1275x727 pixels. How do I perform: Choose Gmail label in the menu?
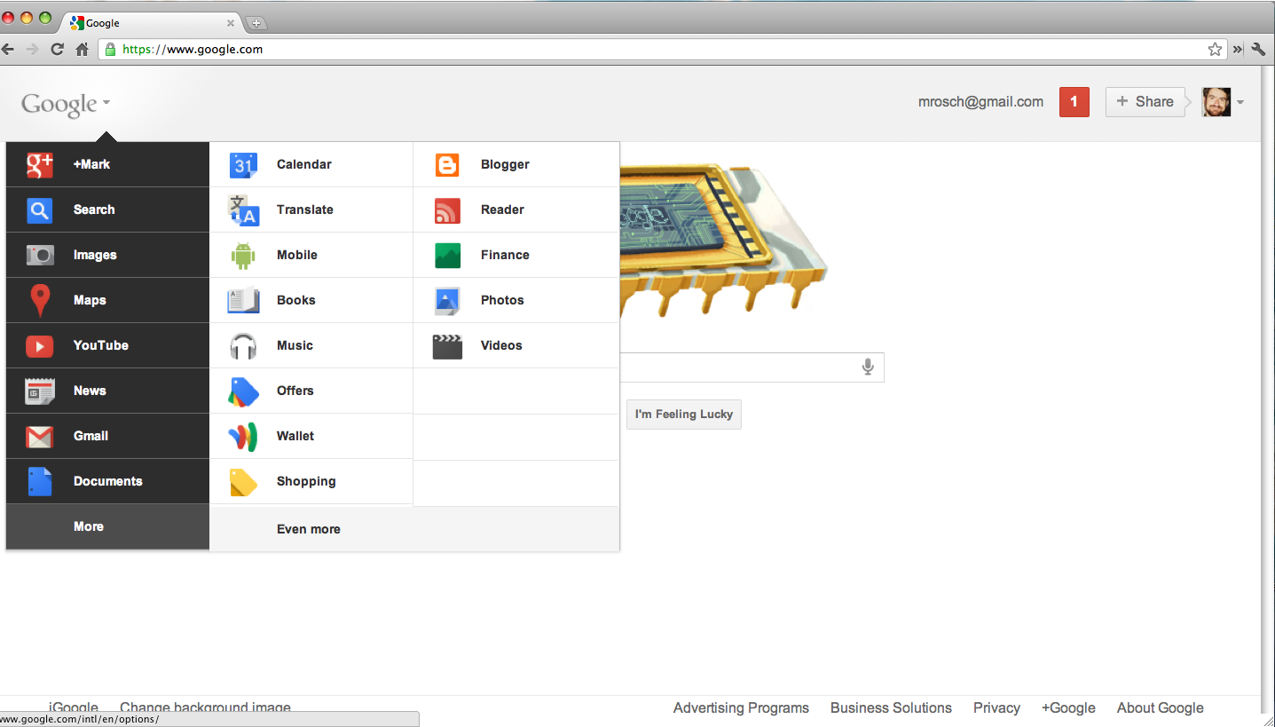[91, 436]
